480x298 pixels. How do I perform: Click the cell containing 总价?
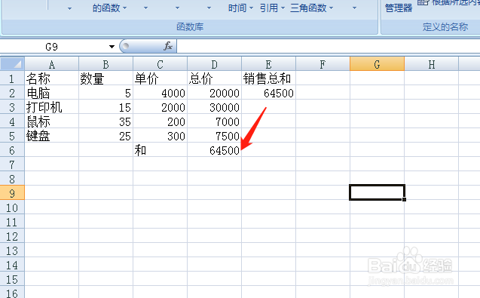[x=214, y=78]
